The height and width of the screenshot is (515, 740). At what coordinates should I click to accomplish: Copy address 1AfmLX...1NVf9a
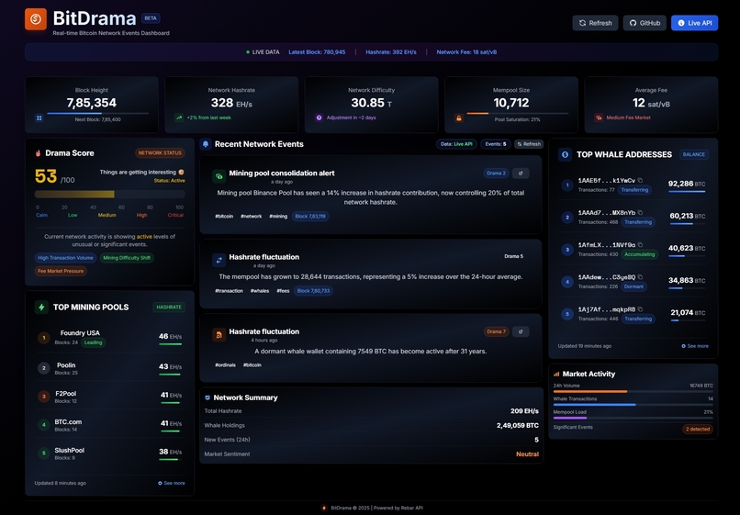pyautogui.click(x=640, y=244)
